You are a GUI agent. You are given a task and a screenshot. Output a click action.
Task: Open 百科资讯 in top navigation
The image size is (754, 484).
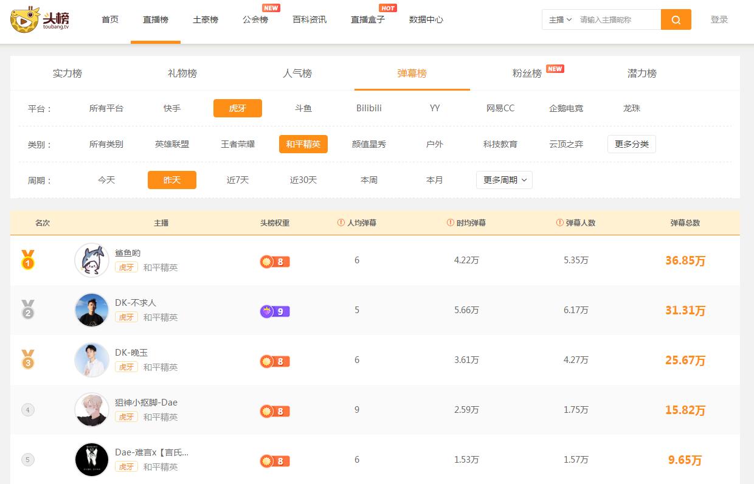310,19
